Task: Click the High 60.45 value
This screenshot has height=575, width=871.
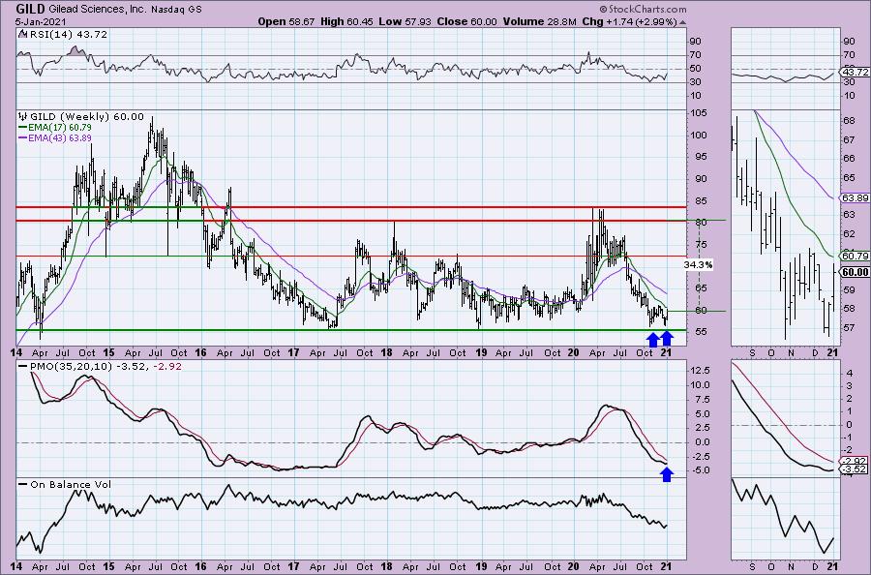Action: click(346, 22)
